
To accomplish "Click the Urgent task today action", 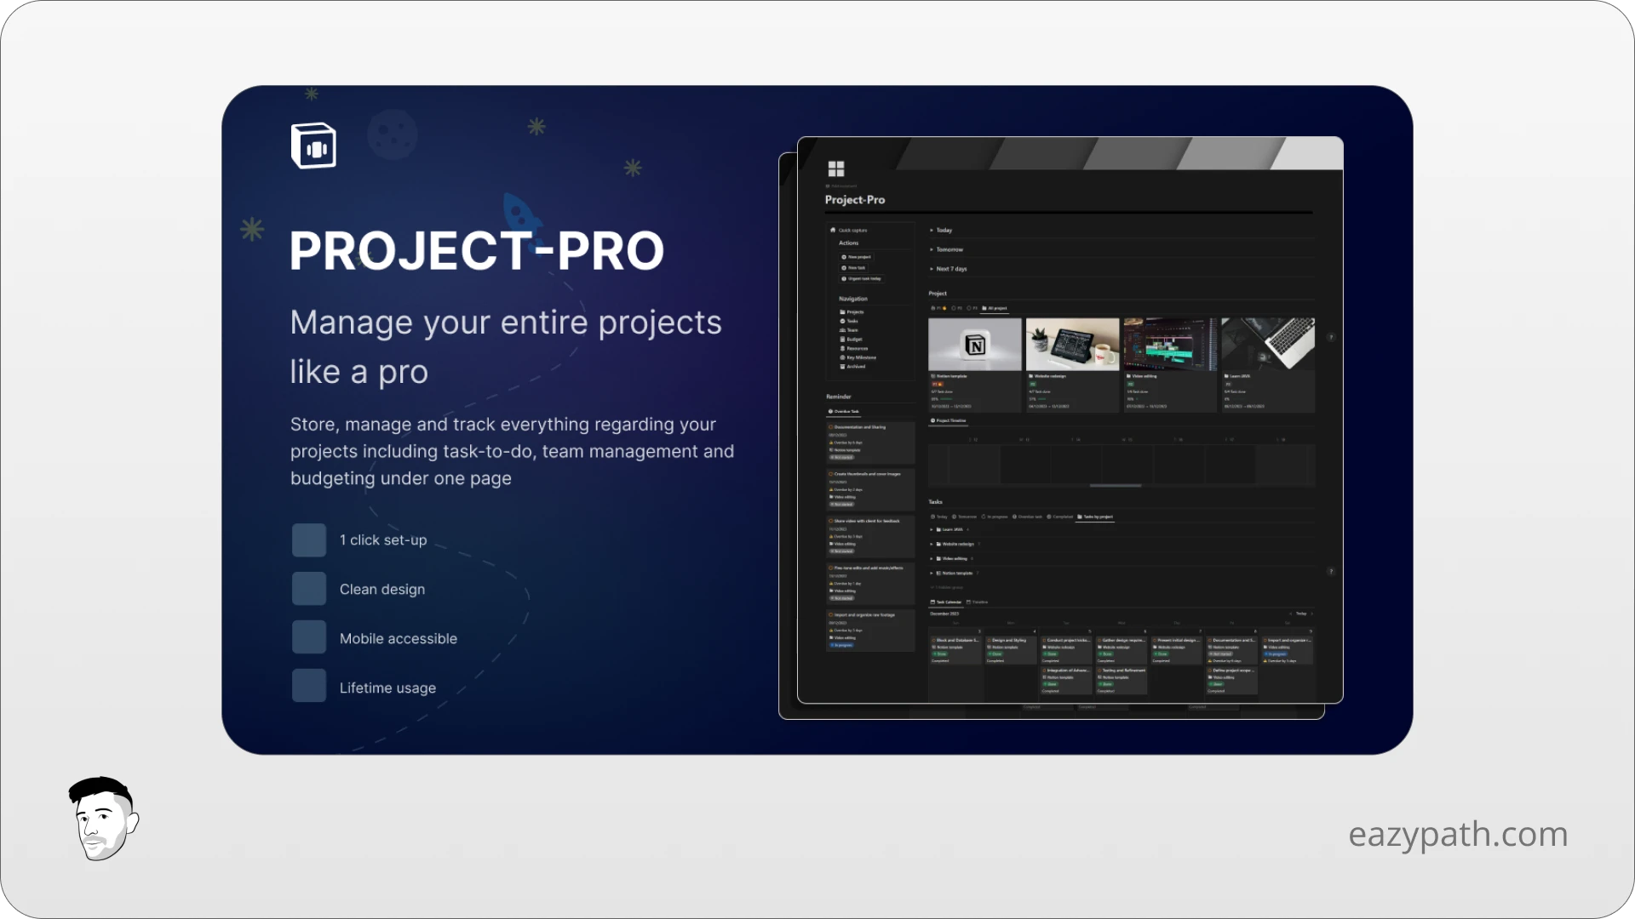I will tap(863, 278).
